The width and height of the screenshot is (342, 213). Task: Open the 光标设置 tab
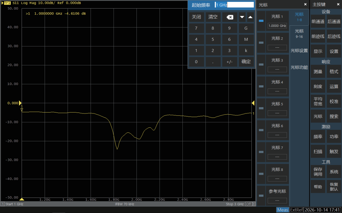[x=299, y=51]
